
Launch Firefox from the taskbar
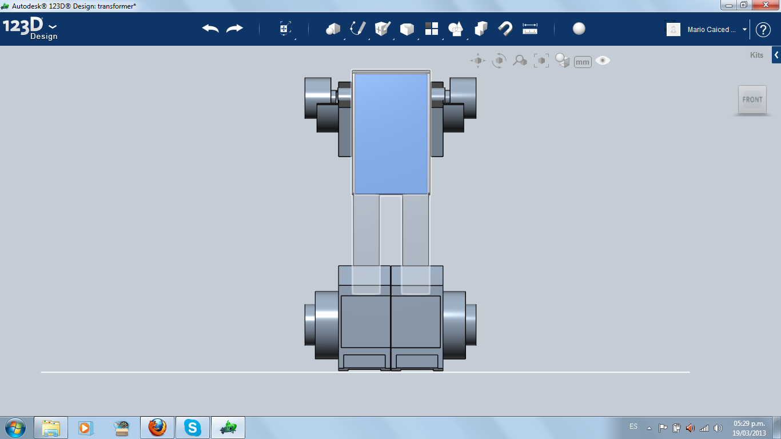157,428
